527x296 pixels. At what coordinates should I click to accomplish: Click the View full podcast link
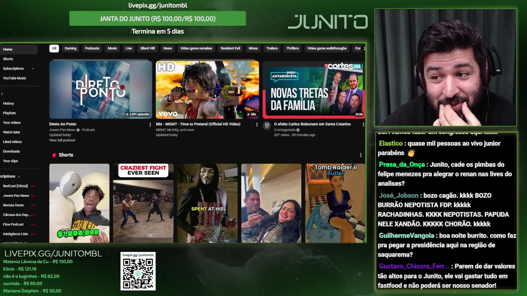62,140
